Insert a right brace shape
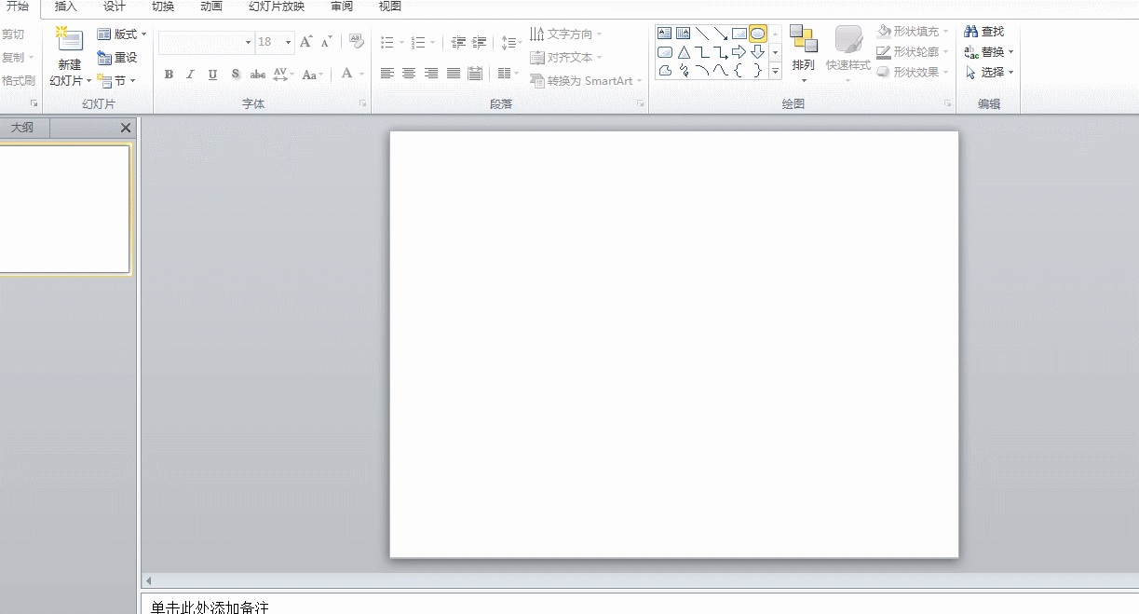The width and height of the screenshot is (1139, 614). click(758, 70)
